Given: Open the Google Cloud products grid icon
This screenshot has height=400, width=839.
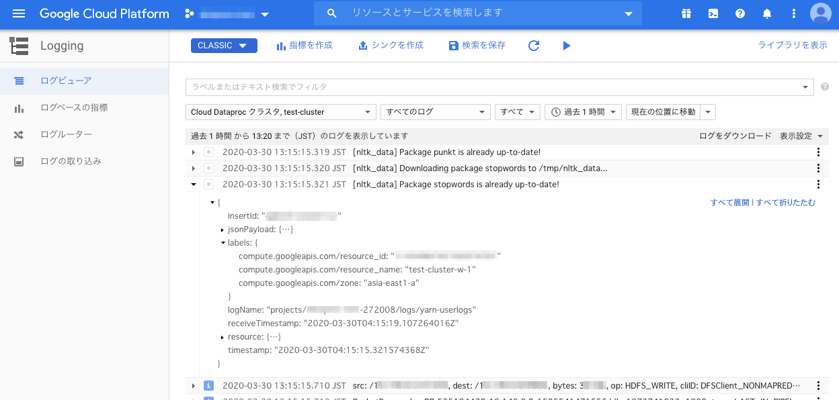Looking at the screenshot, I should click(x=686, y=13).
